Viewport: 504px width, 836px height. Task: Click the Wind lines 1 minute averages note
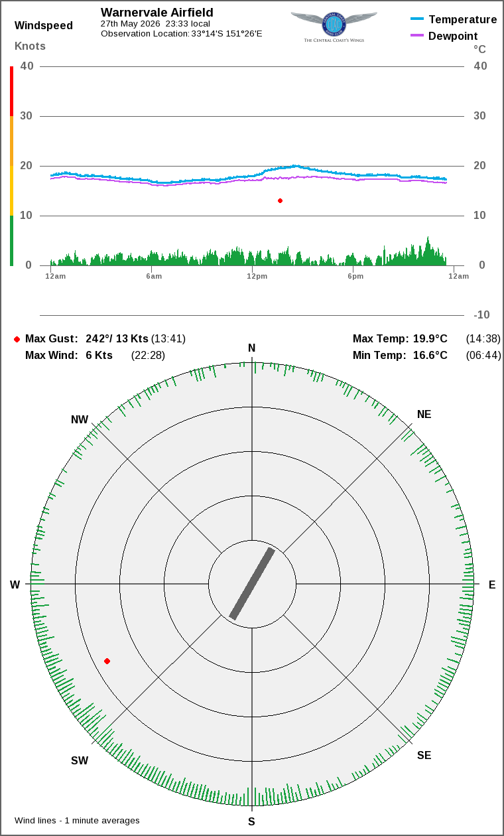(x=77, y=821)
